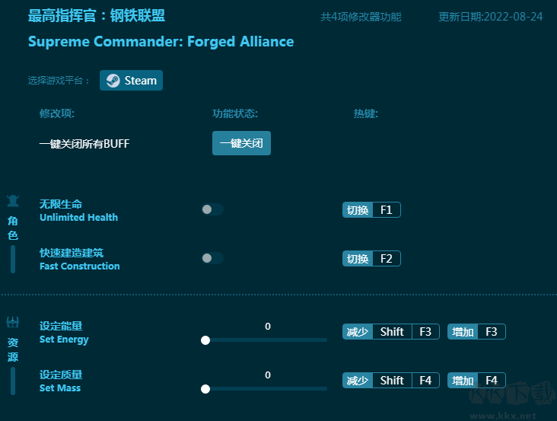Click 增加 button for Set Mass

(463, 381)
